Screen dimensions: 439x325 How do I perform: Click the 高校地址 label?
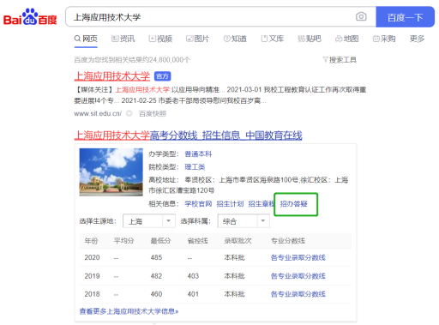(164, 180)
